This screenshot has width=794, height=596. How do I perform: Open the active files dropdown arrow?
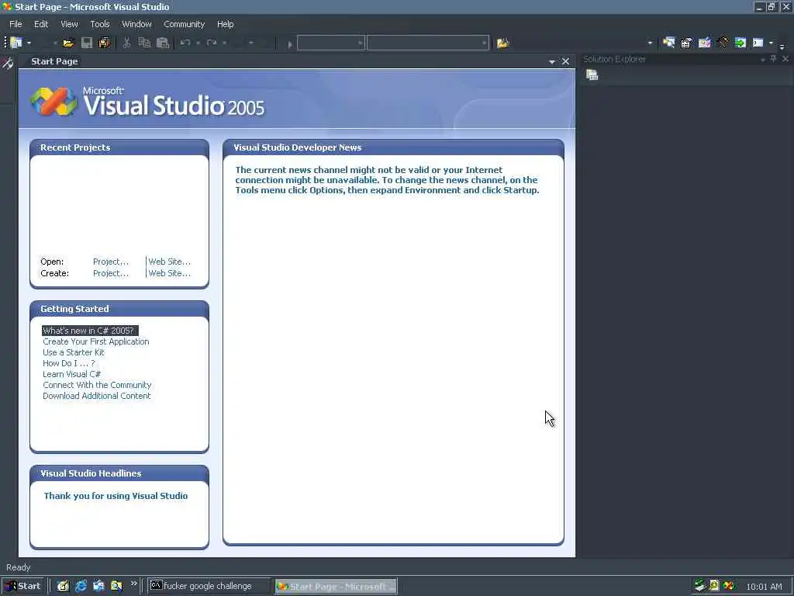(552, 62)
